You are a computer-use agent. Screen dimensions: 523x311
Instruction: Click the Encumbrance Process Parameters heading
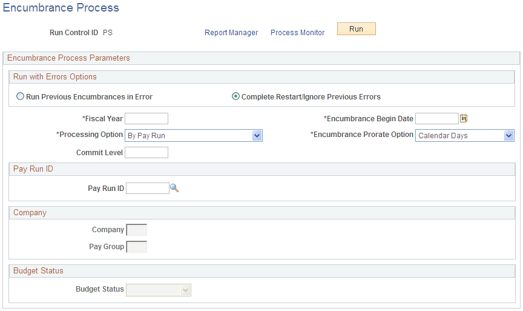click(68, 58)
